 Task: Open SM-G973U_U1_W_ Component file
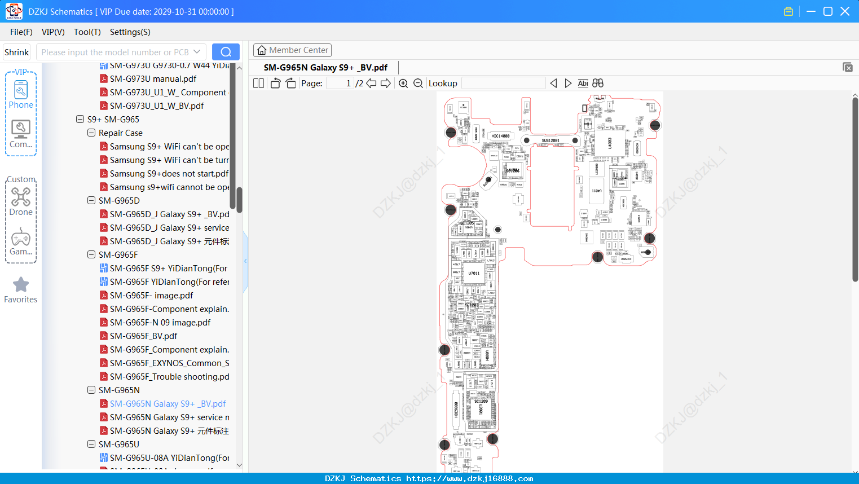[168, 93]
